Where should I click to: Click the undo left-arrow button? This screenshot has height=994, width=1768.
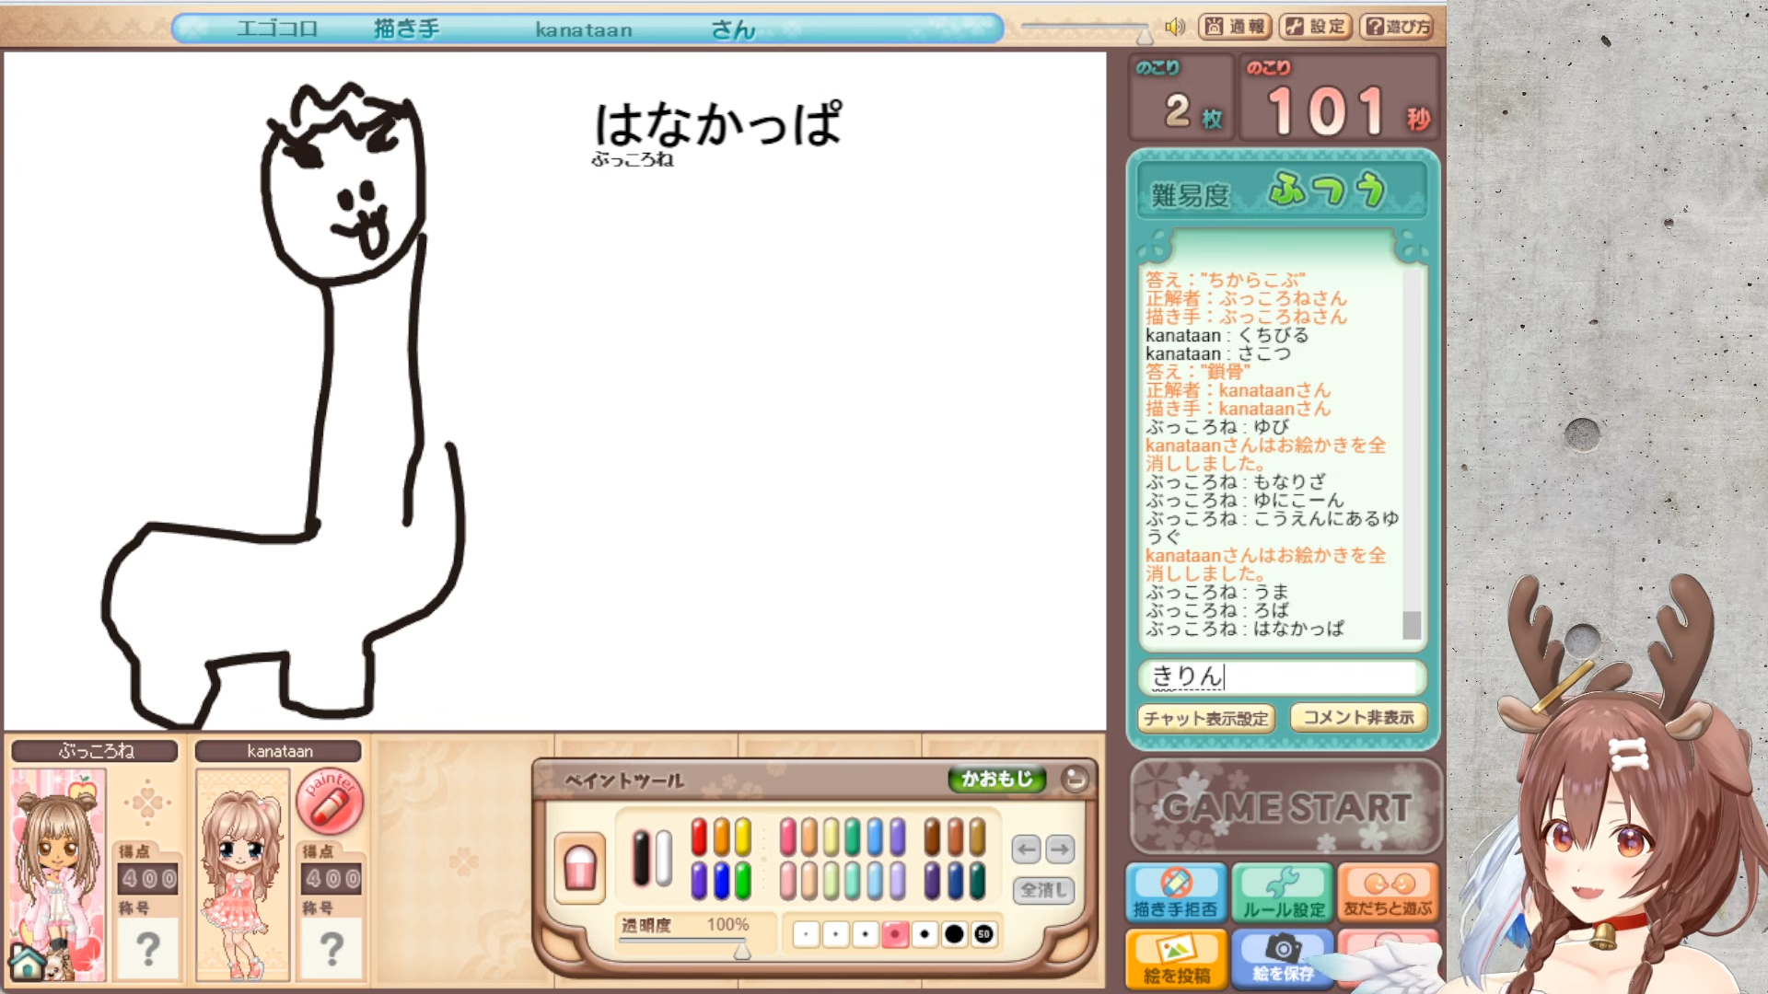point(1027,849)
